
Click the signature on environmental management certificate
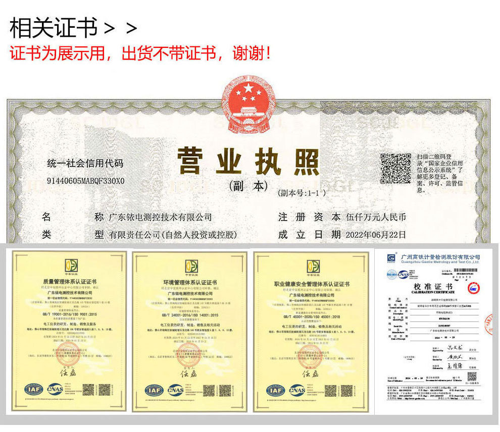point(189,373)
